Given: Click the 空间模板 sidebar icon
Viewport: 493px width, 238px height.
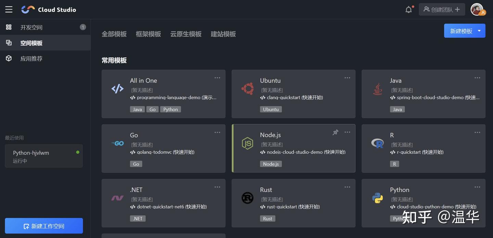Looking at the screenshot, I should click(x=9, y=43).
